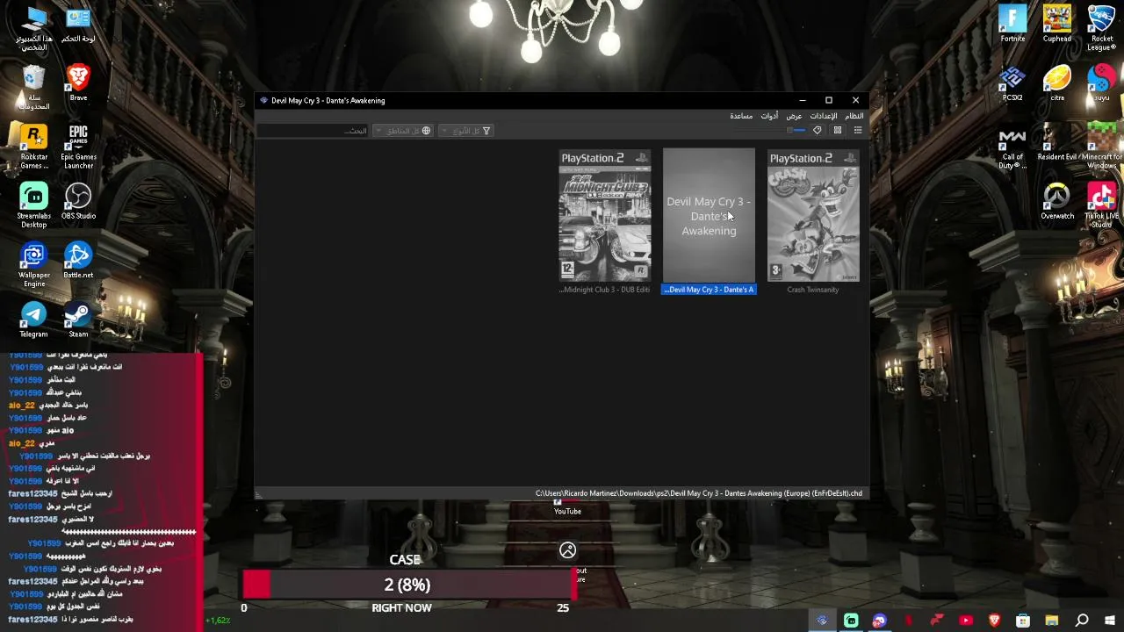Screen dimensions: 1124x632
Task: Launch Minecraft for Windows shortcut
Action: [1102, 147]
